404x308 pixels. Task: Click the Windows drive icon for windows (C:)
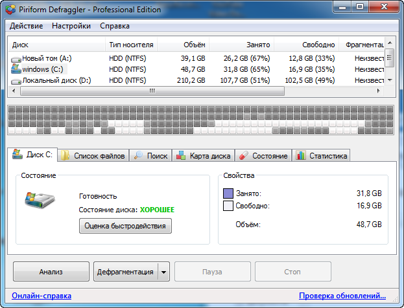pyautogui.click(x=16, y=69)
